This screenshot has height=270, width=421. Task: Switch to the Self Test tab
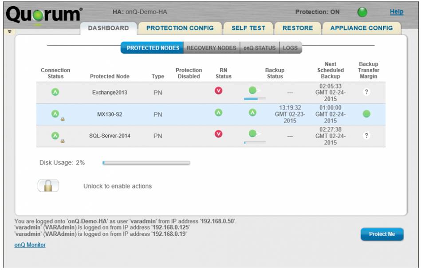click(248, 28)
